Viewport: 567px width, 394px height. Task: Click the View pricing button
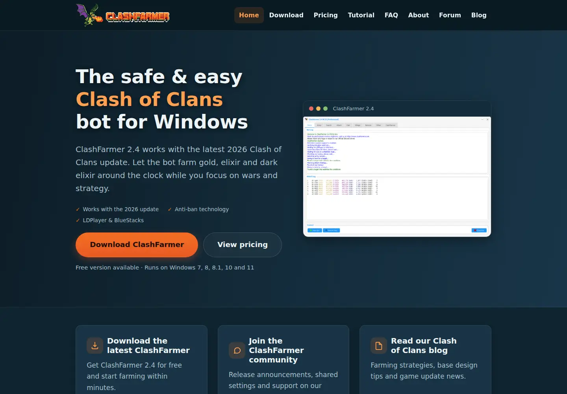[x=243, y=245]
